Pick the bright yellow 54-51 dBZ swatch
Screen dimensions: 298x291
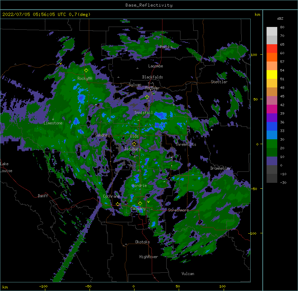[x=272, y=74]
